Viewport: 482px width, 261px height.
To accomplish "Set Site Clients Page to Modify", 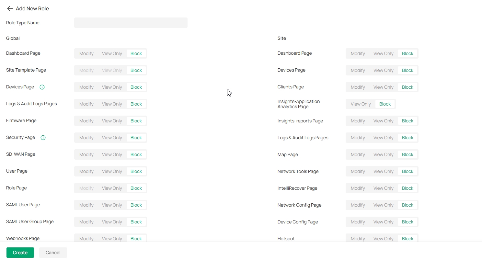I will (358, 87).
